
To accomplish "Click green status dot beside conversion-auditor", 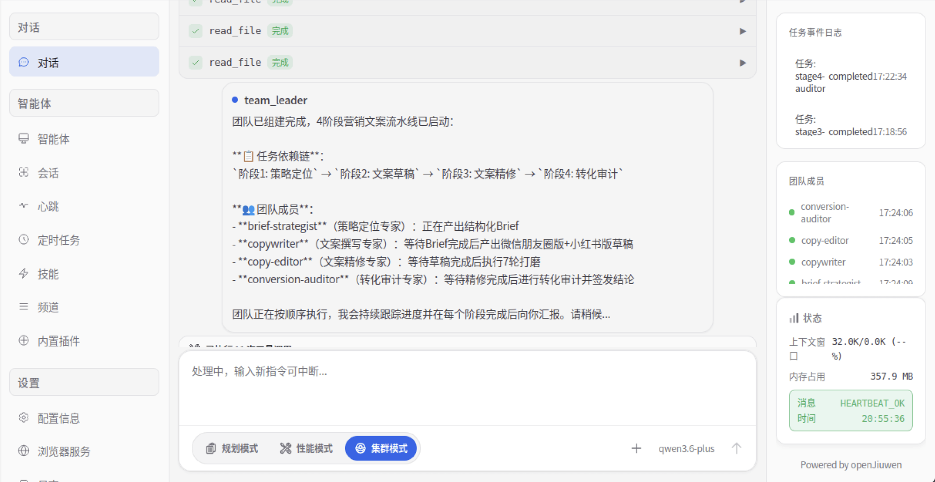I will tap(792, 212).
